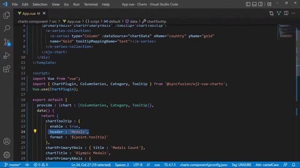Open the Manage gear icon
This screenshot has height=168, width=300.
tap(7, 155)
